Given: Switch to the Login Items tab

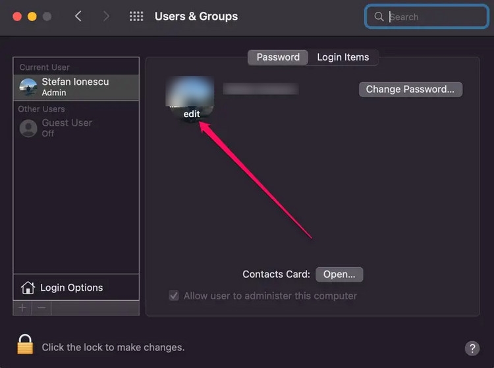Looking at the screenshot, I should pyautogui.click(x=343, y=57).
